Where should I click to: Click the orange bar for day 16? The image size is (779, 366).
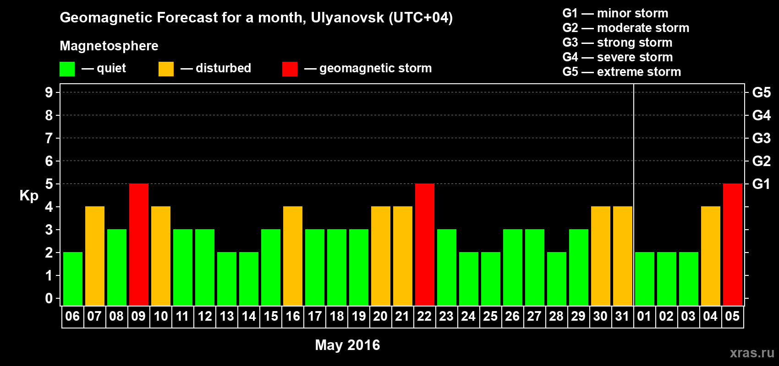click(x=293, y=256)
